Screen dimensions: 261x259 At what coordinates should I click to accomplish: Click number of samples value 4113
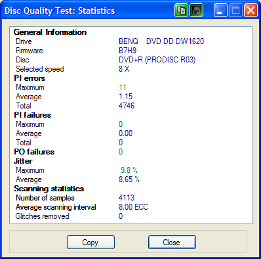(127, 198)
